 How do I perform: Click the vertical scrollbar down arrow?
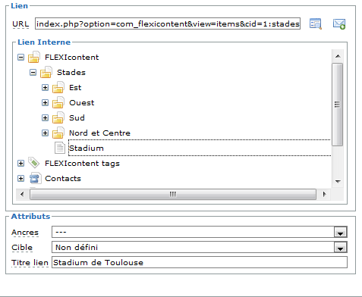(338, 181)
